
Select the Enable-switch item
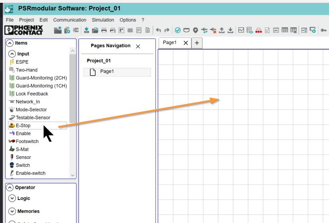coord(27,173)
